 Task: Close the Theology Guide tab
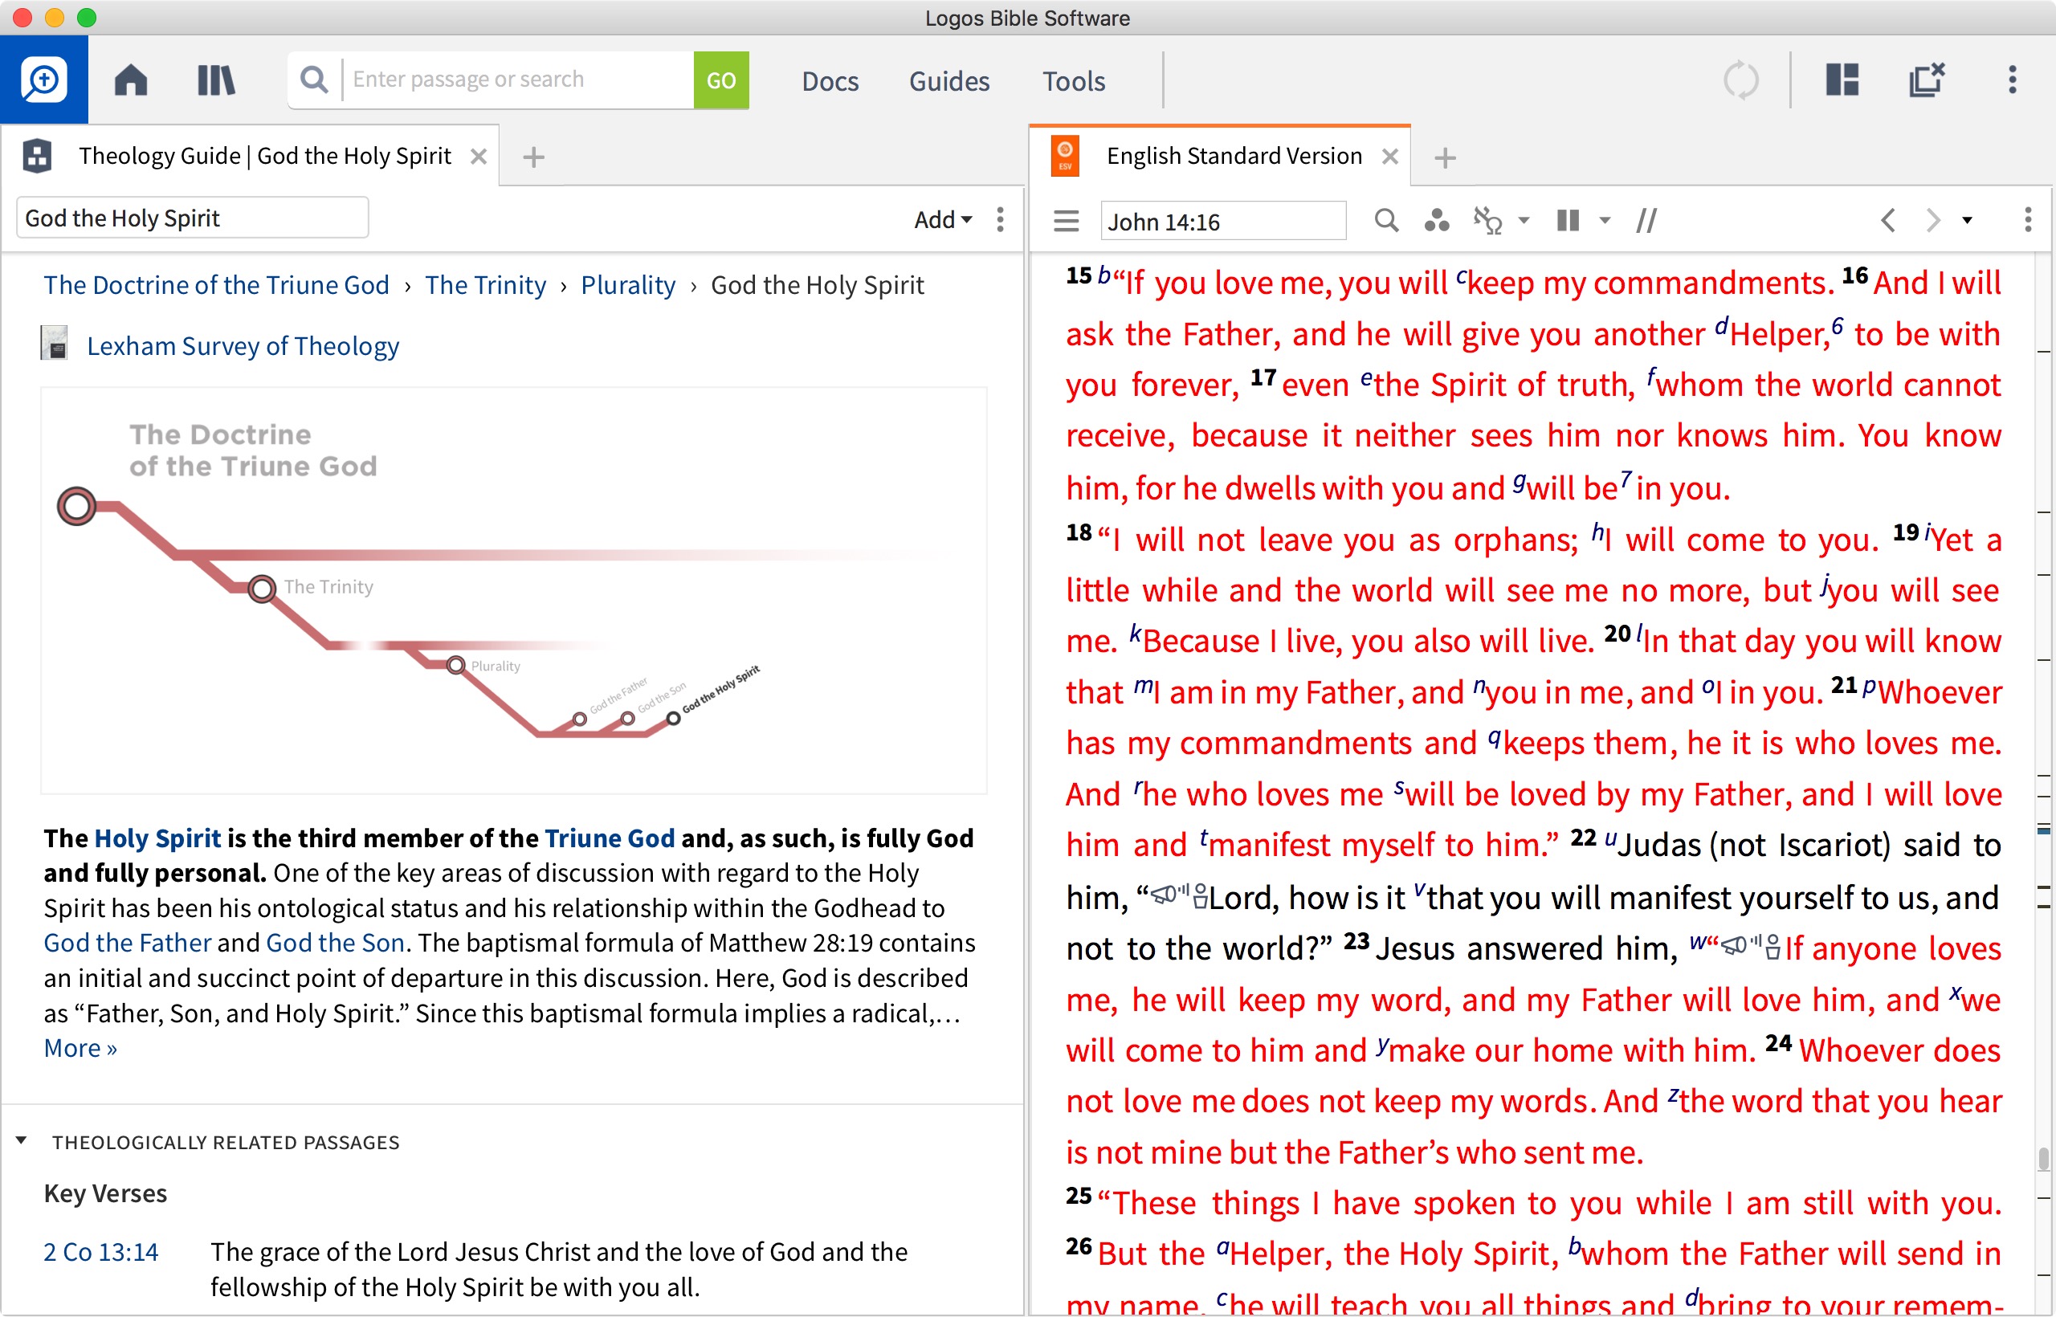(479, 157)
